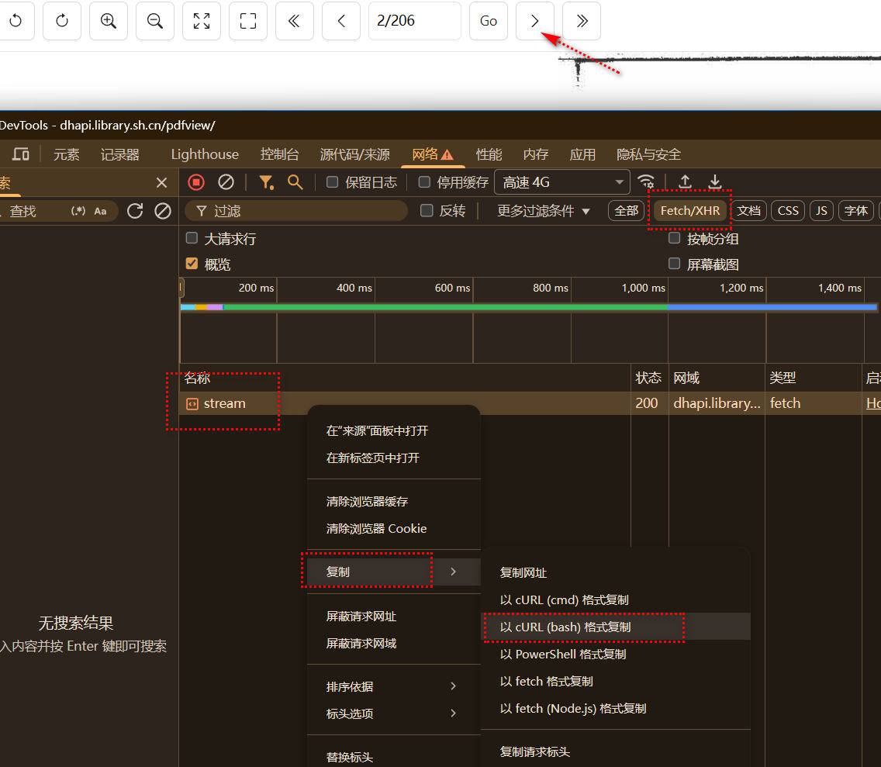
Task: Click the zoom out magnifier icon
Action: pyautogui.click(x=155, y=21)
